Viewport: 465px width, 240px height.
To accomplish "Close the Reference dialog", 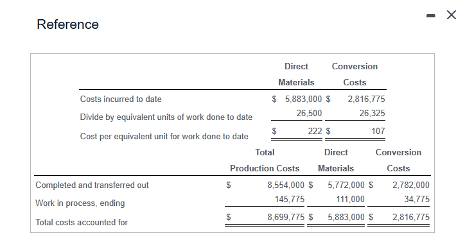I will (x=452, y=15).
